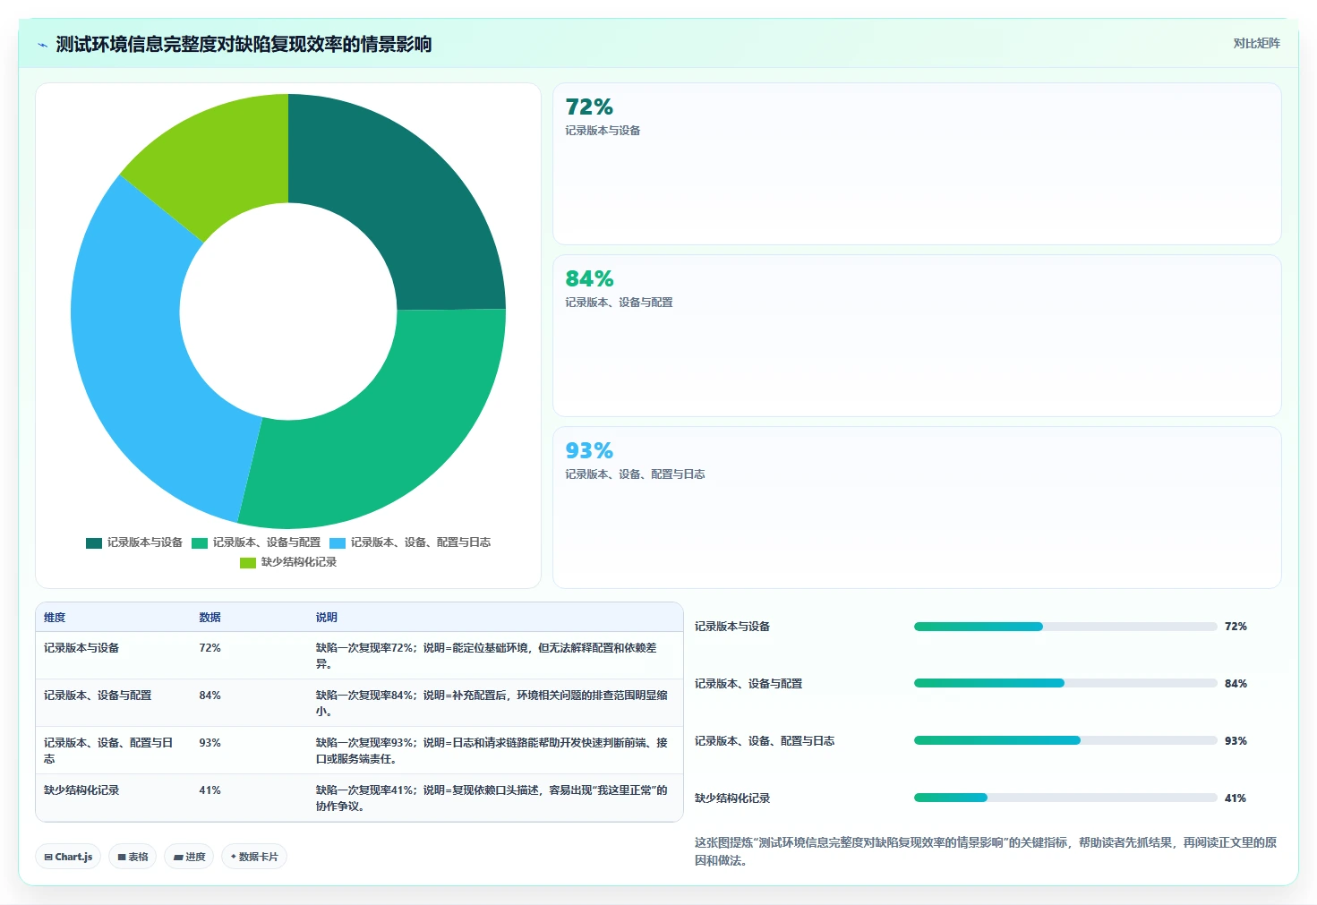Click the 进度 chip
This screenshot has width=1317, height=905.
[189, 857]
